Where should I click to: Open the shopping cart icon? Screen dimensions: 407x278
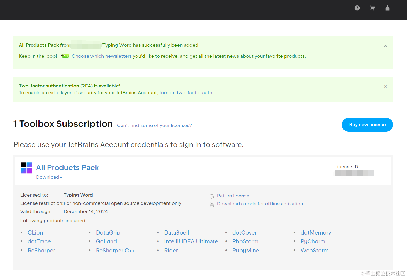click(372, 8)
